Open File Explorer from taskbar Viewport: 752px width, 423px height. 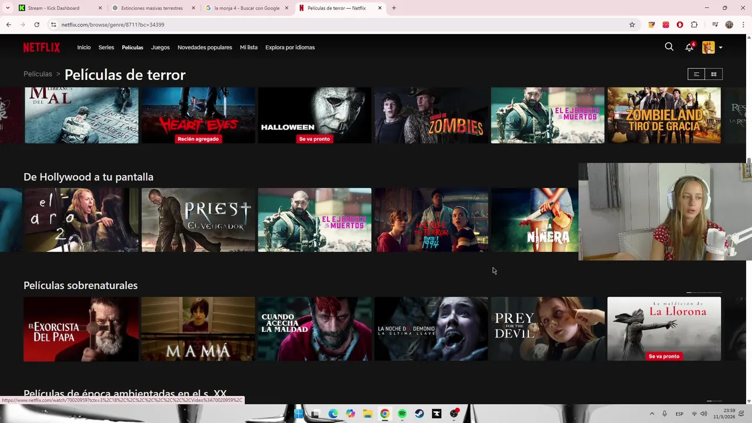pyautogui.click(x=368, y=414)
